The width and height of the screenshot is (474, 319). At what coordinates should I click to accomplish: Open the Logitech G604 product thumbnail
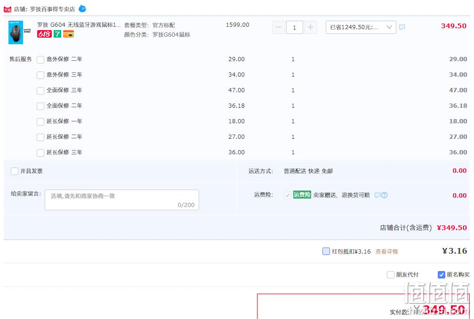pos(20,32)
